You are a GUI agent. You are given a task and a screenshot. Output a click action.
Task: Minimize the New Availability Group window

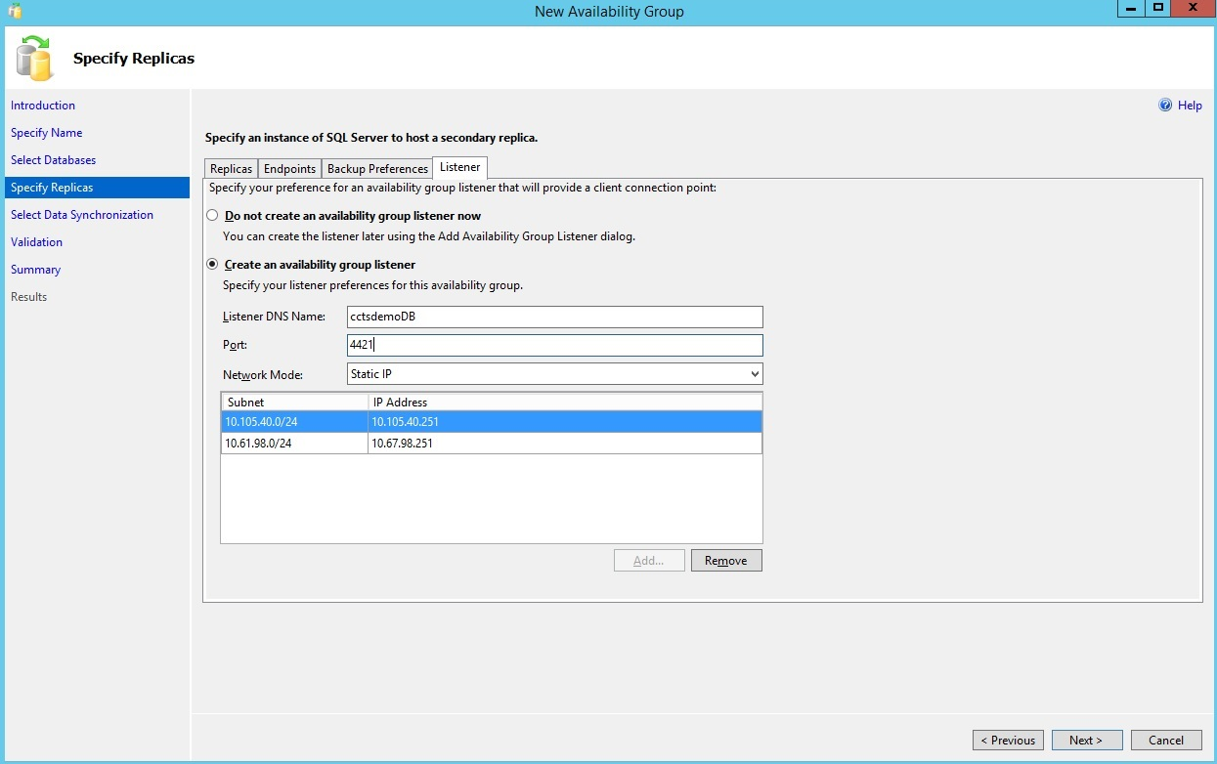tap(1131, 8)
